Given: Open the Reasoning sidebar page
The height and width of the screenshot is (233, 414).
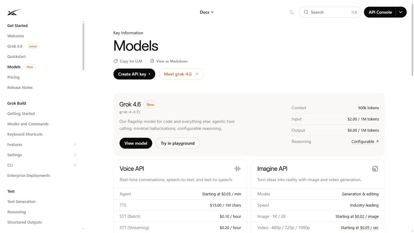Looking at the screenshot, I should click(x=16, y=212).
